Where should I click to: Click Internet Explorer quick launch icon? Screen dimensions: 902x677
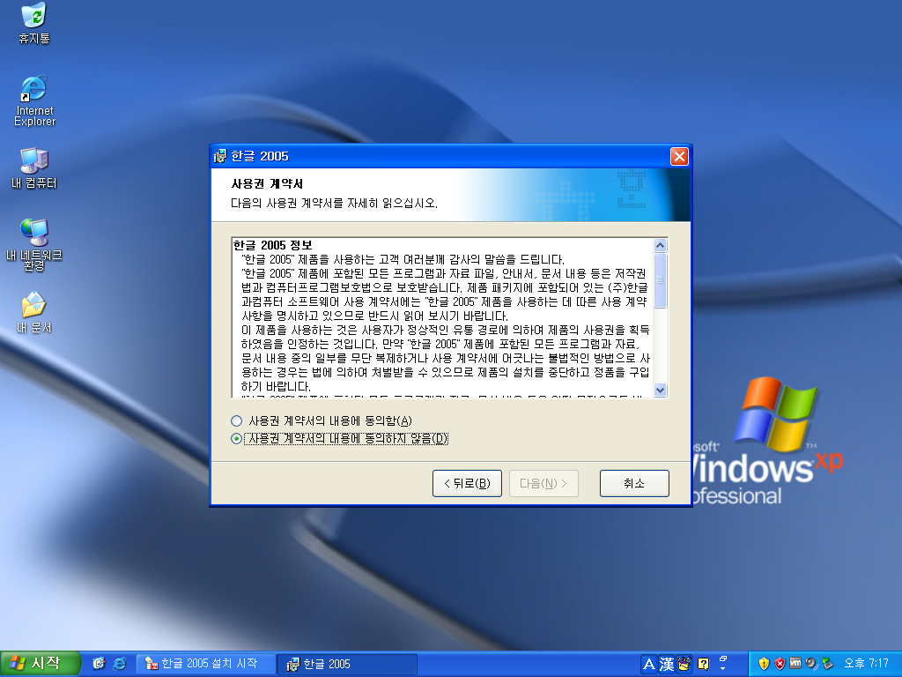pyautogui.click(x=120, y=664)
